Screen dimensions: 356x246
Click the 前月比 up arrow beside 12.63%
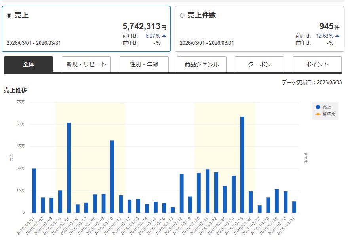pos(337,36)
